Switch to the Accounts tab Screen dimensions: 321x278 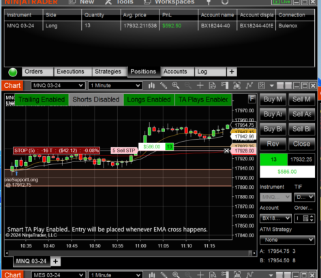[x=178, y=72]
